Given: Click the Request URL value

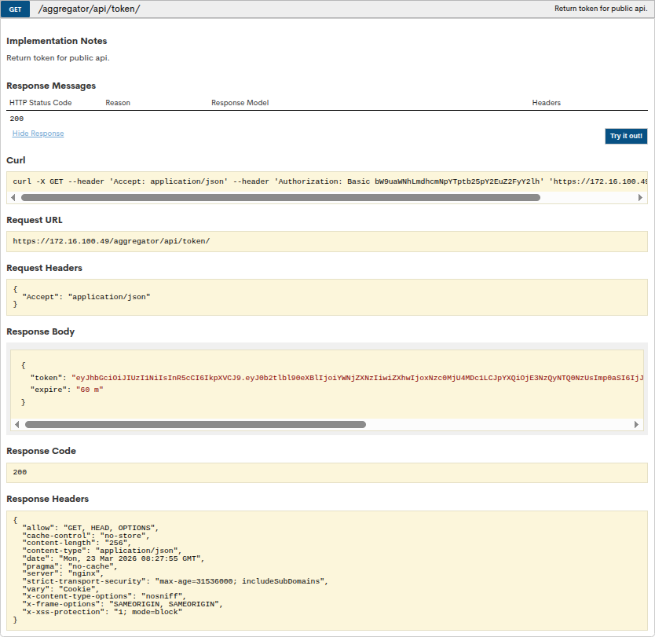Looking at the screenshot, I should tap(112, 241).
